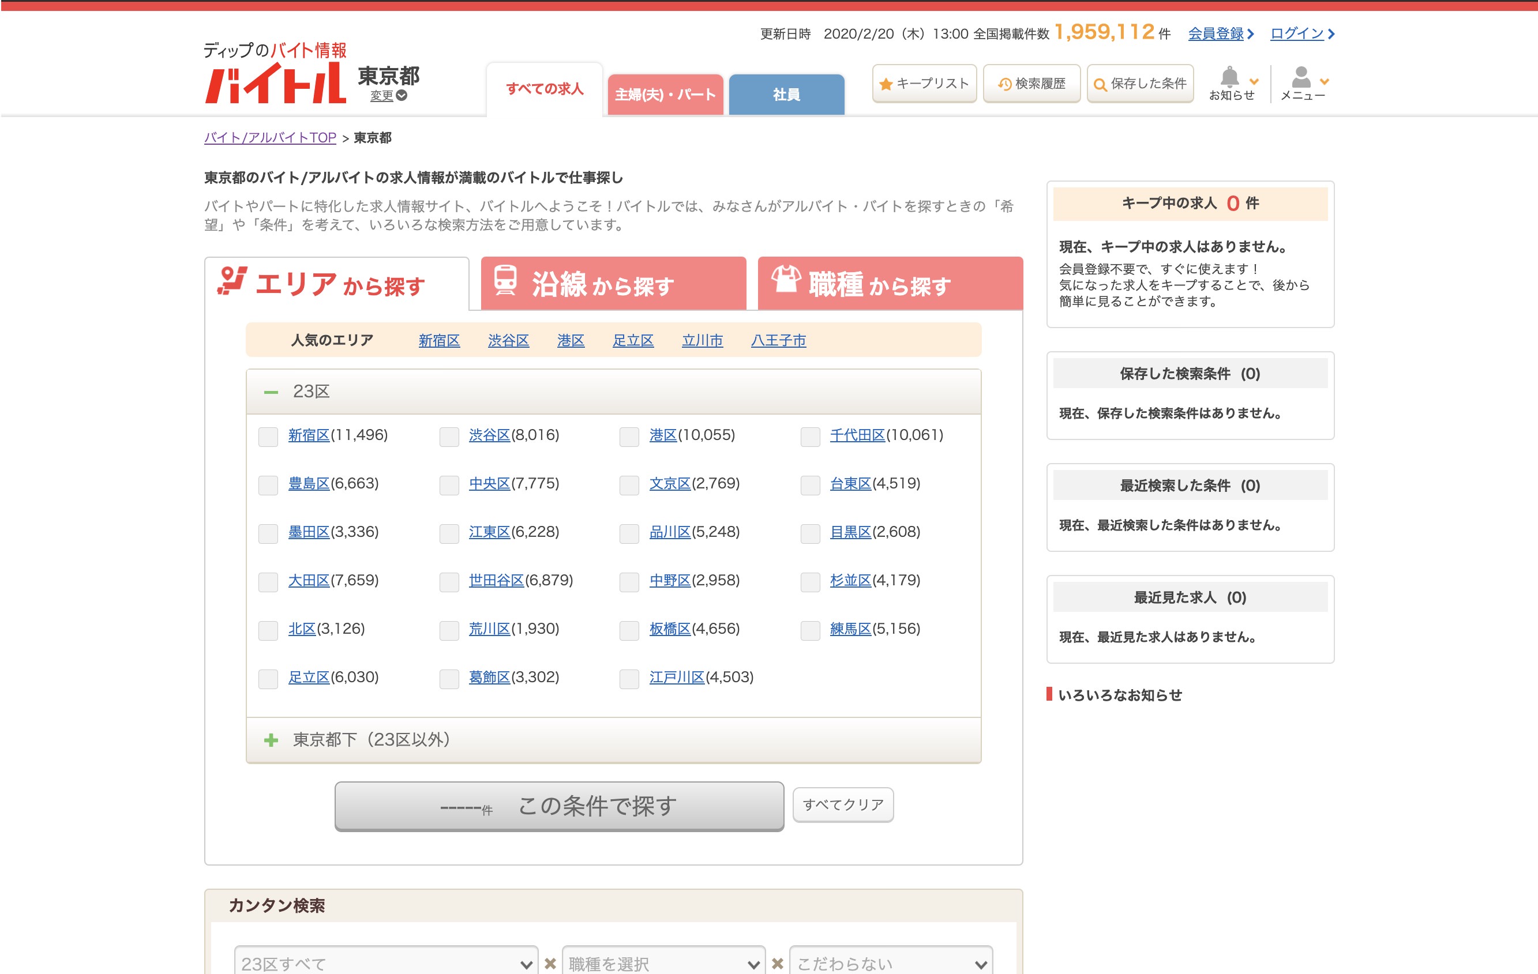Click the magnifier icon in 保存した条件
Image resolution: width=1538 pixels, height=974 pixels.
(x=1100, y=84)
